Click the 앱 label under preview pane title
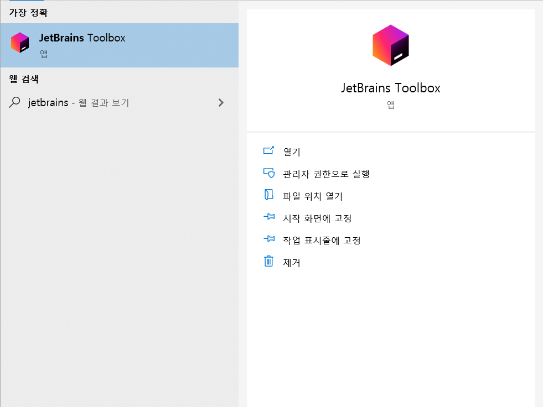543x407 pixels. [x=391, y=105]
